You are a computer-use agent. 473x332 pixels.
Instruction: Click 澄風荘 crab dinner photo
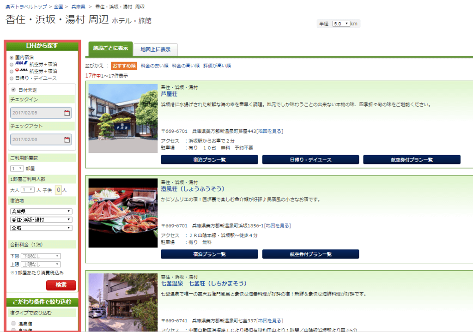[123, 213]
